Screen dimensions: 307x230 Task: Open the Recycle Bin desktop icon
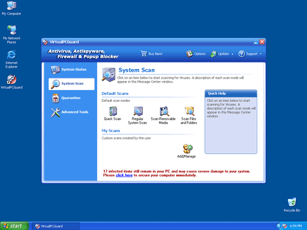coord(292,203)
